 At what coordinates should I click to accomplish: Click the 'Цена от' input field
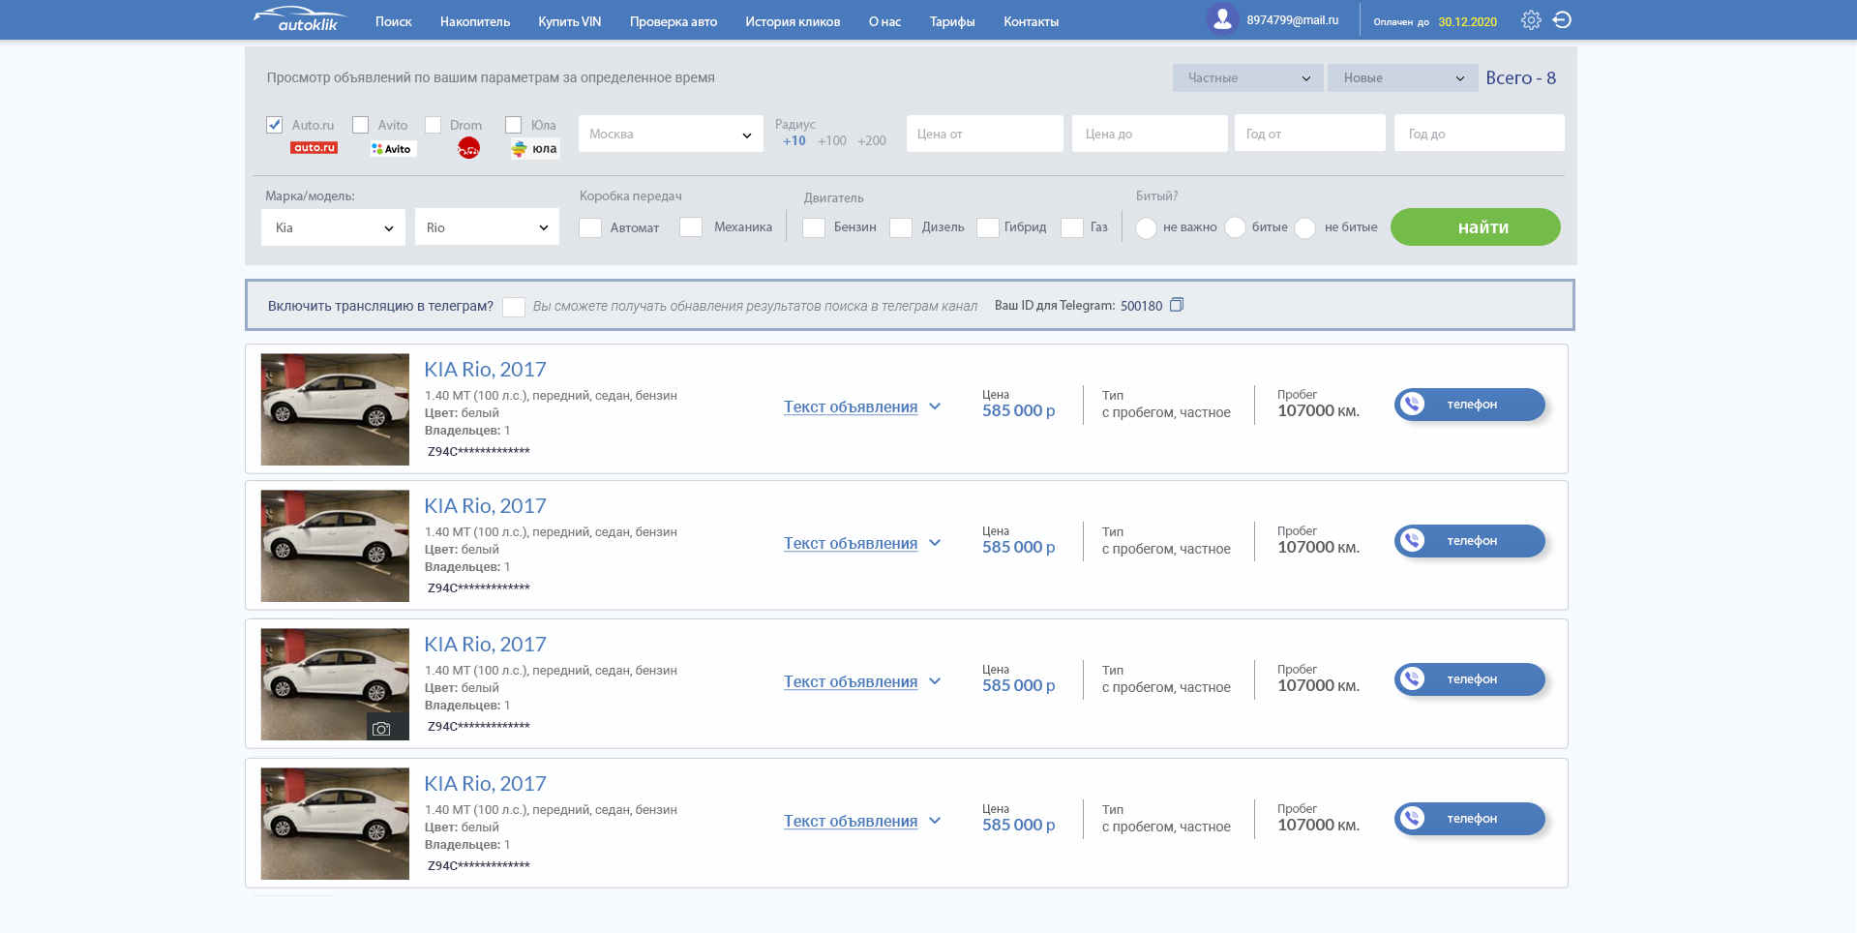click(x=985, y=134)
